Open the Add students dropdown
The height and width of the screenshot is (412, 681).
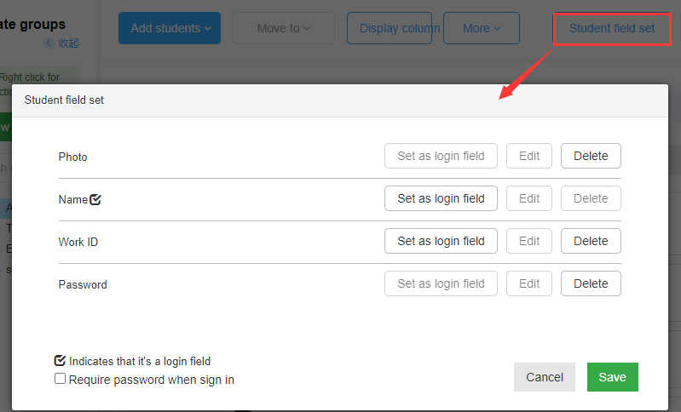170,28
